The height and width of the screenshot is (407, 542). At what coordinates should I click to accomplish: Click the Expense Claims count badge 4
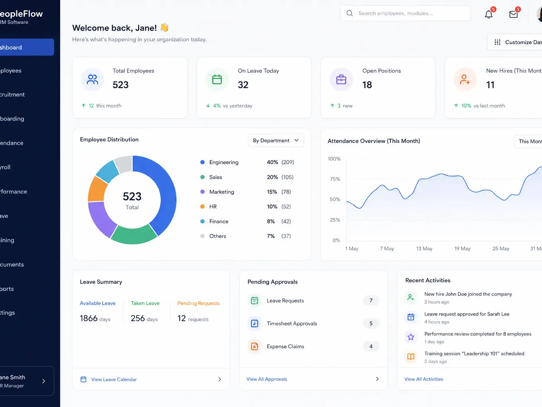click(371, 347)
